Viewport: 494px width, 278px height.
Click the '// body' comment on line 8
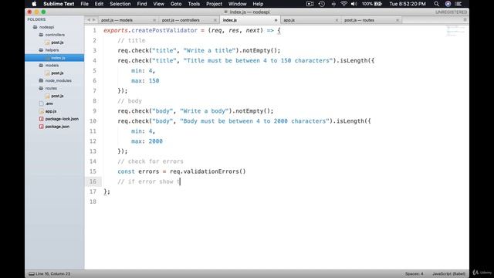(130, 101)
